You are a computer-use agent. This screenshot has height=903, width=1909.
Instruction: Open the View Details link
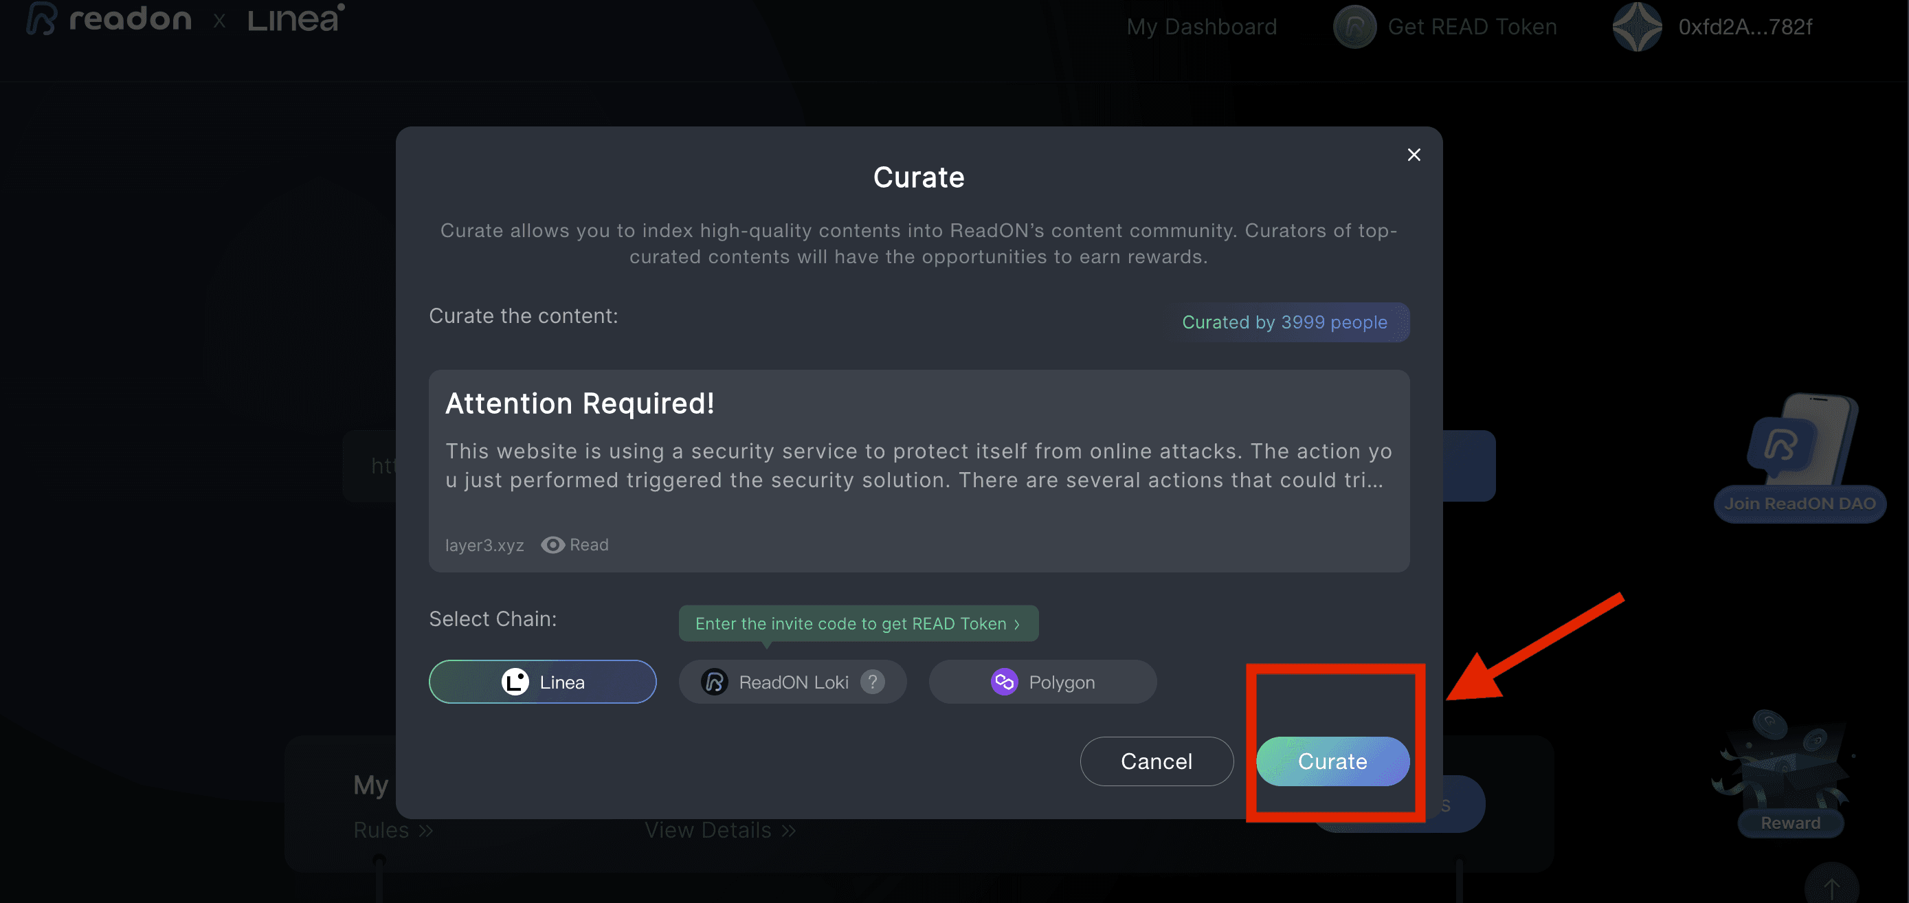coord(719,830)
